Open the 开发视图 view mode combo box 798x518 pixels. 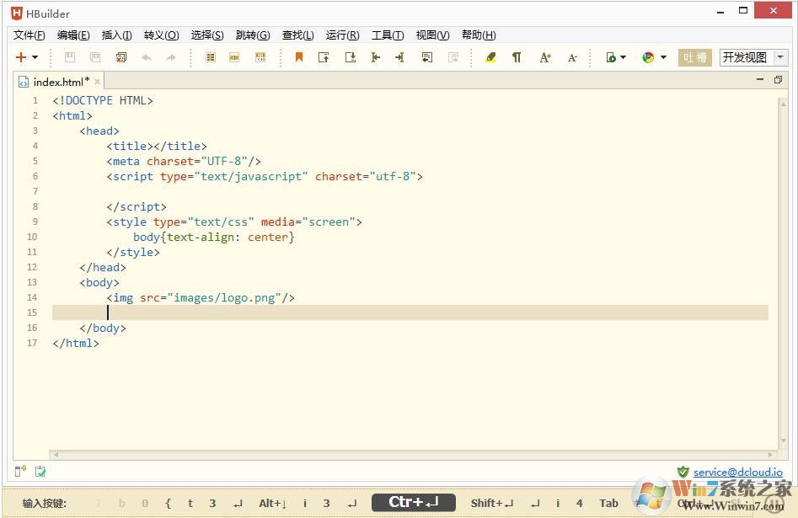point(780,57)
